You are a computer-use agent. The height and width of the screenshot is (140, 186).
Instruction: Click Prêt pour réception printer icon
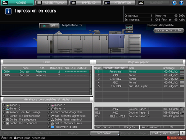tap(15, 138)
